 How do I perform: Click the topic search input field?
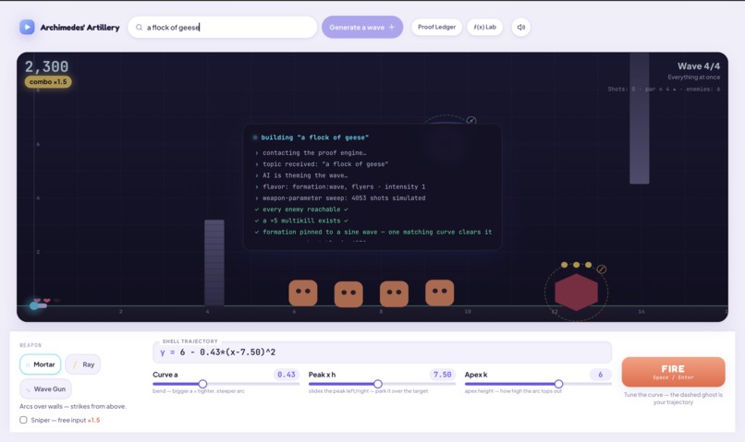point(223,28)
